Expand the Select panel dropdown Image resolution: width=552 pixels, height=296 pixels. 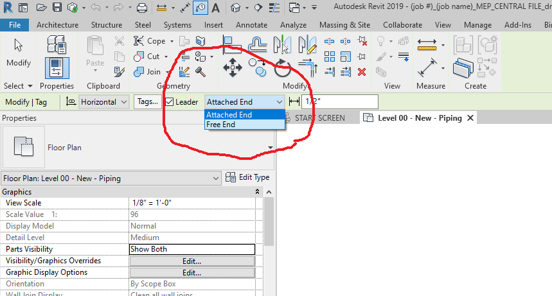pyautogui.click(x=30, y=86)
